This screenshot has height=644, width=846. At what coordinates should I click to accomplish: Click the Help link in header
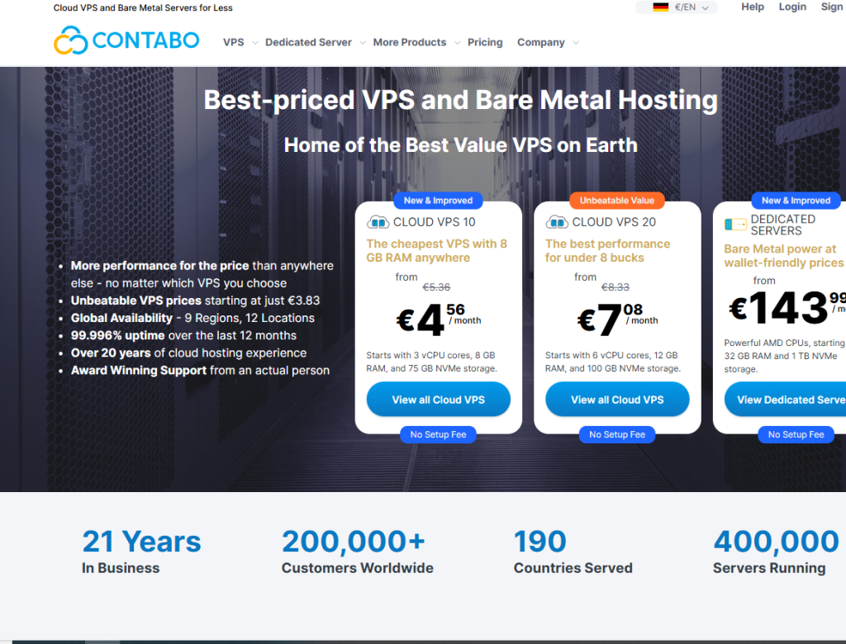(753, 7)
